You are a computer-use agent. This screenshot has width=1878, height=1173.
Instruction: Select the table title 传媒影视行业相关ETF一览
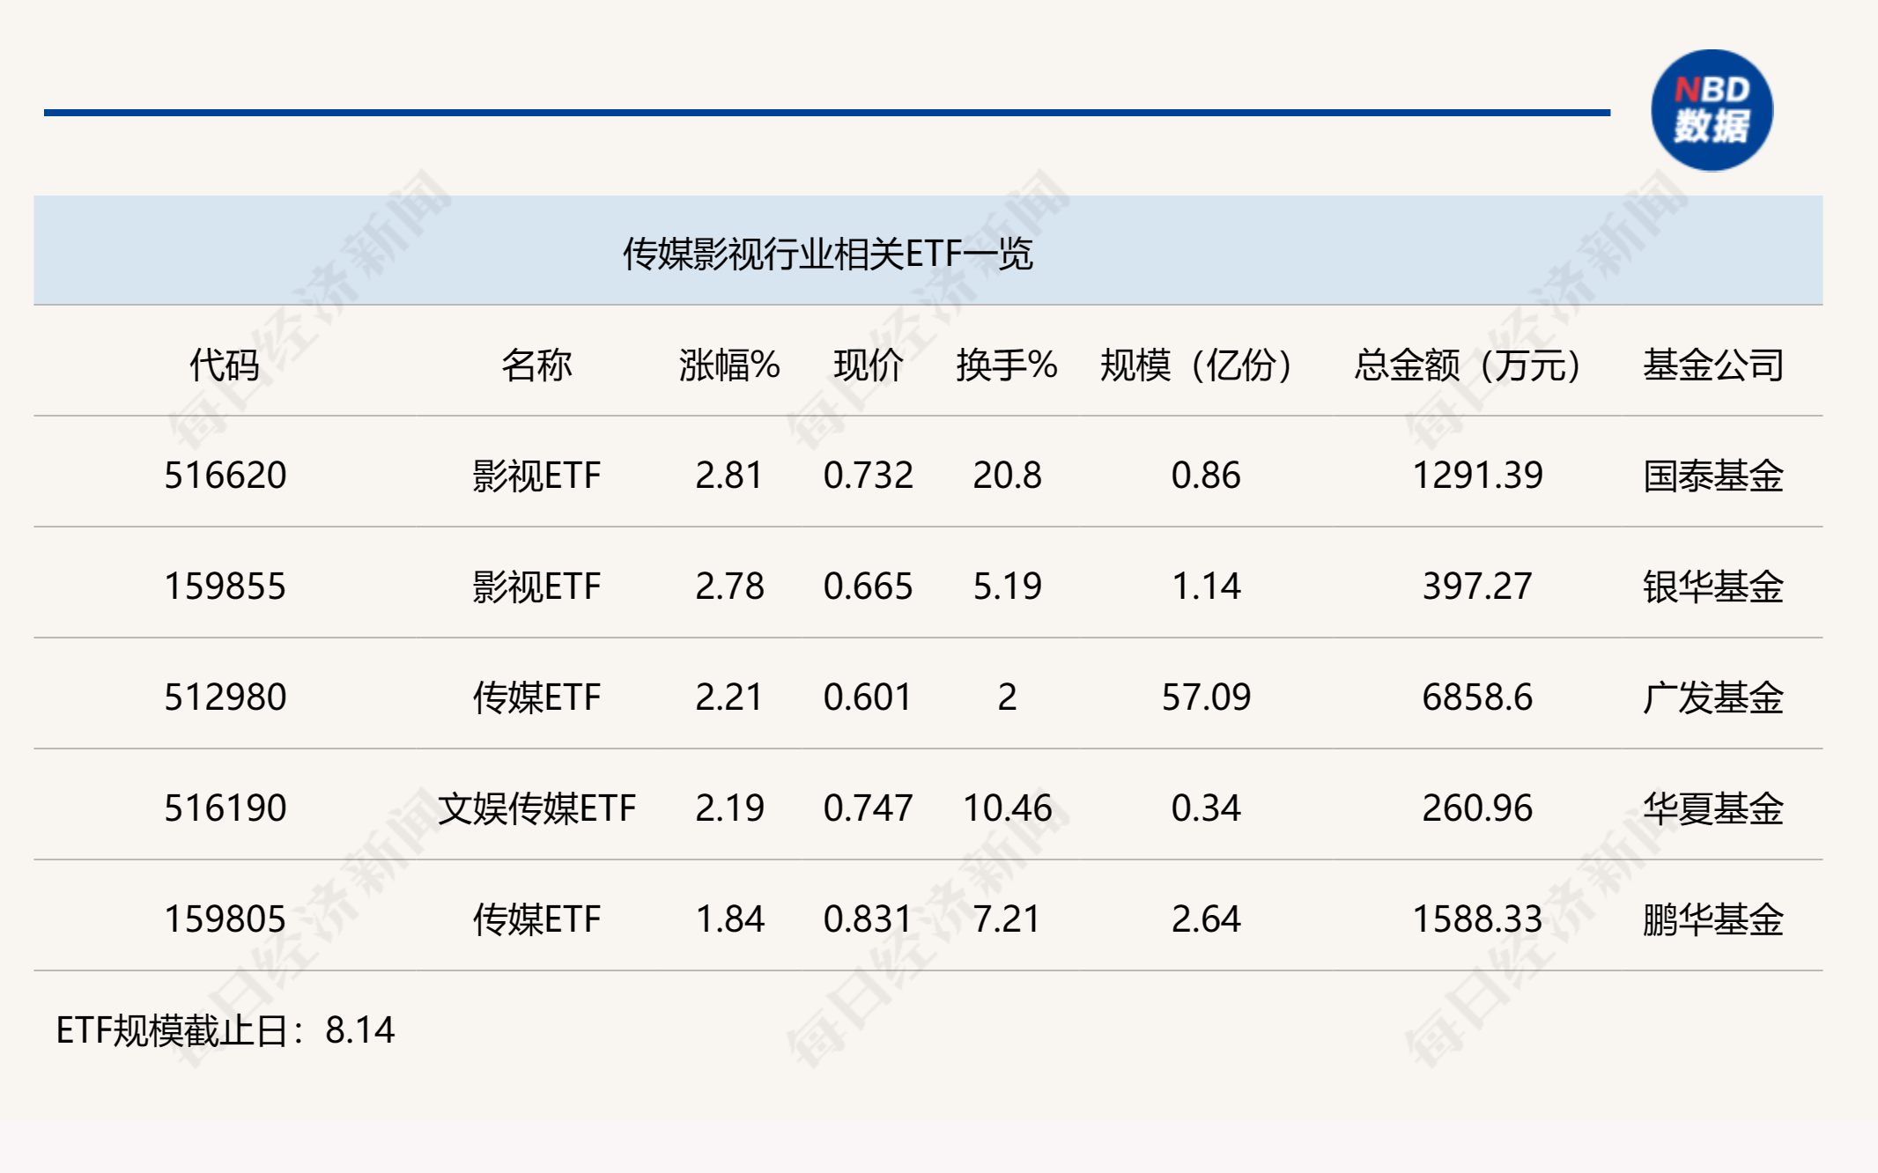point(828,254)
